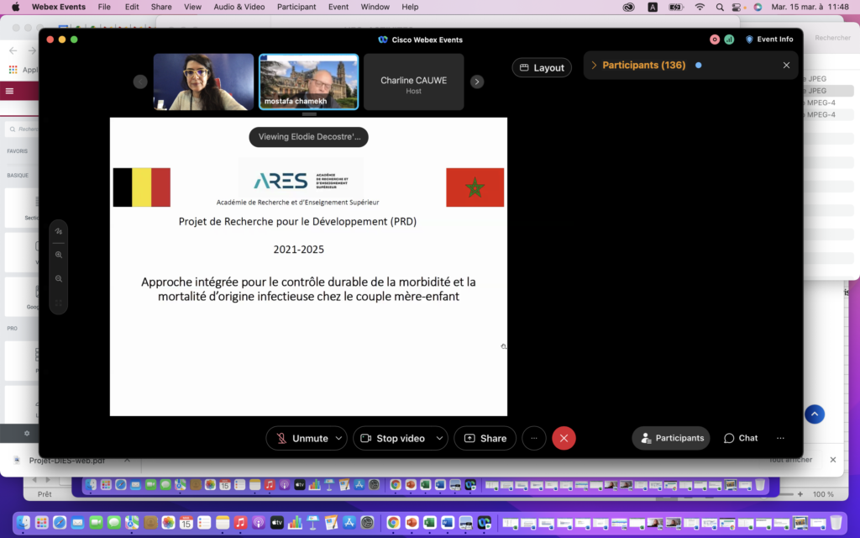Open the Layout options button
This screenshot has width=860, height=538.
pos(542,67)
